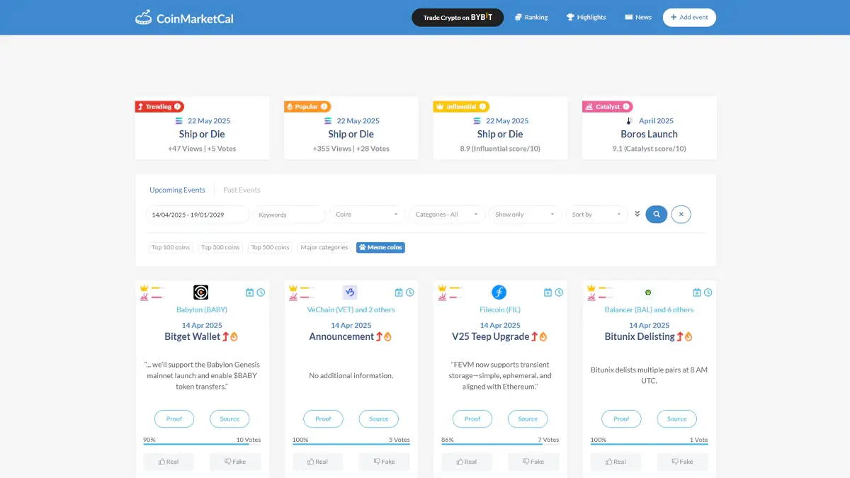Click the clear filters X button

pos(681,214)
